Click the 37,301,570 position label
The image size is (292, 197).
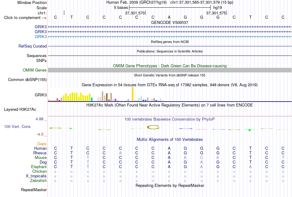[x=135, y=13]
